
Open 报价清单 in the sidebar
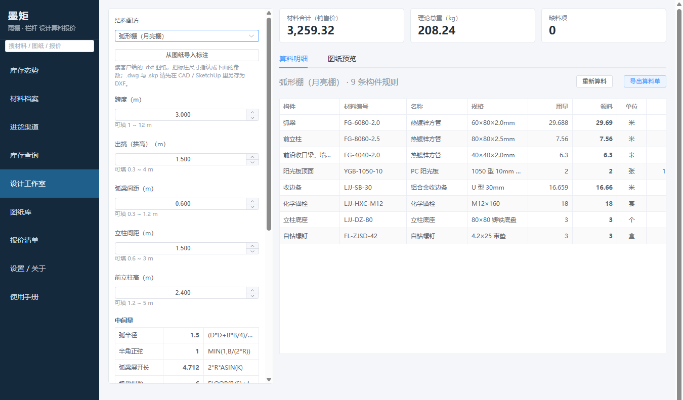50,240
